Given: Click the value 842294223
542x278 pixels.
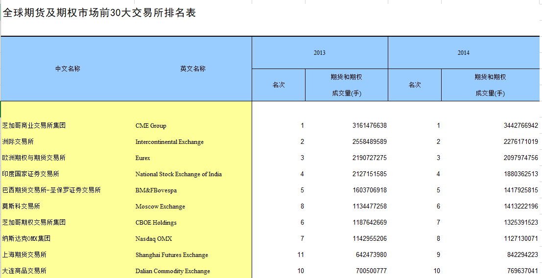Looking at the screenshot, I should click(522, 255).
